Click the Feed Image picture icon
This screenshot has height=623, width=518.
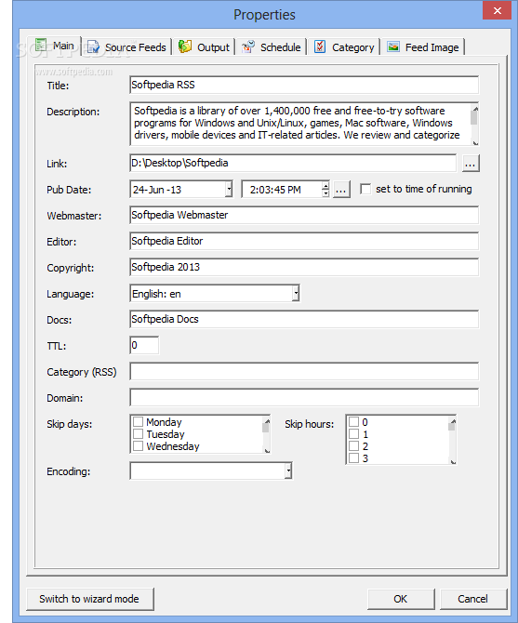tap(393, 46)
